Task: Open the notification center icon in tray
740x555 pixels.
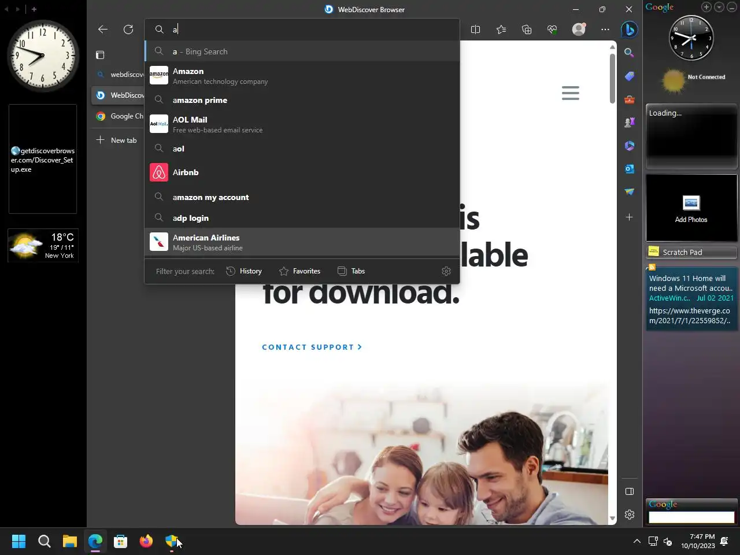Action: click(724, 541)
